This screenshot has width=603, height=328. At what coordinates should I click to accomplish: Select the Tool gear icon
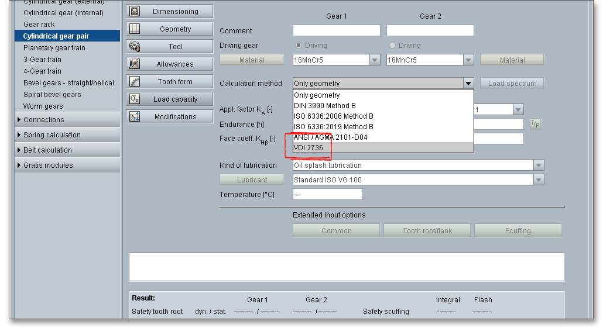[134, 47]
